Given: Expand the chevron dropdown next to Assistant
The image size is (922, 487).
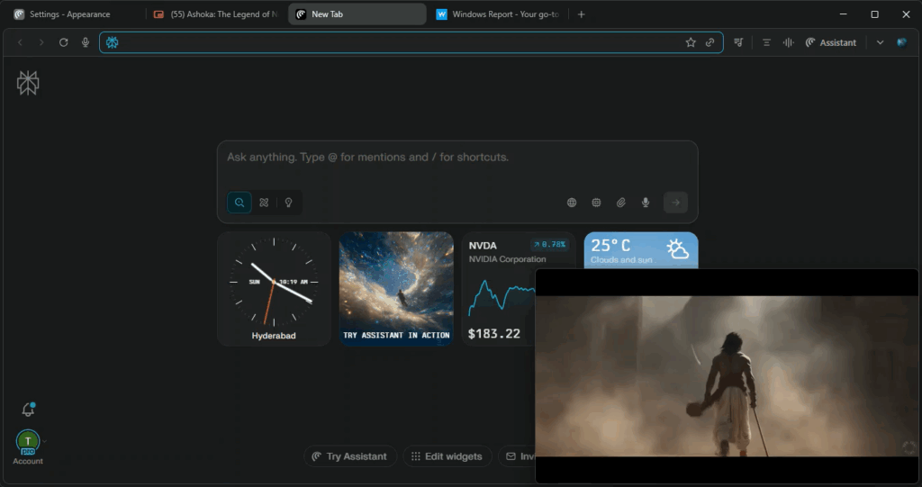Looking at the screenshot, I should tap(880, 42).
